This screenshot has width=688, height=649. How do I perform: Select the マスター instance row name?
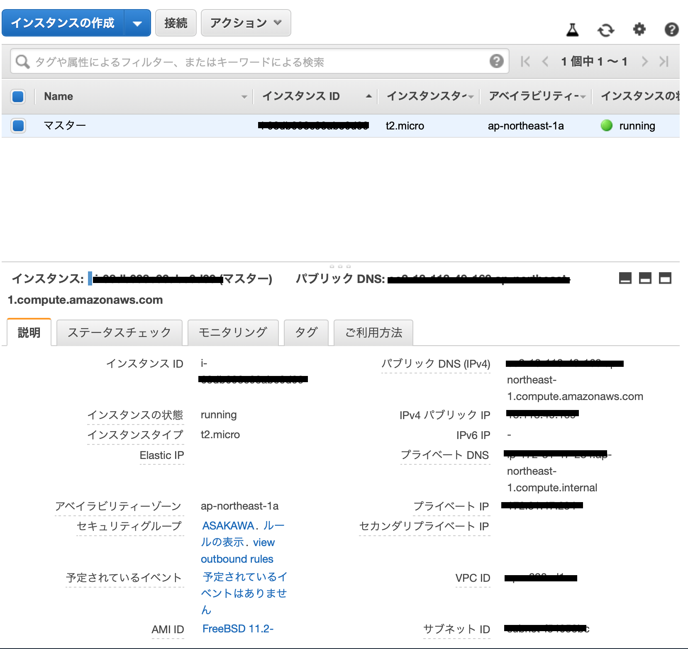tap(65, 125)
